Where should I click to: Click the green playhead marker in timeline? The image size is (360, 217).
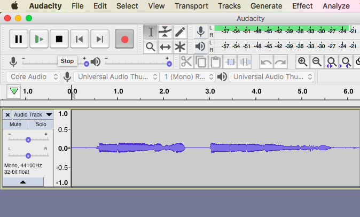[x=14, y=91]
